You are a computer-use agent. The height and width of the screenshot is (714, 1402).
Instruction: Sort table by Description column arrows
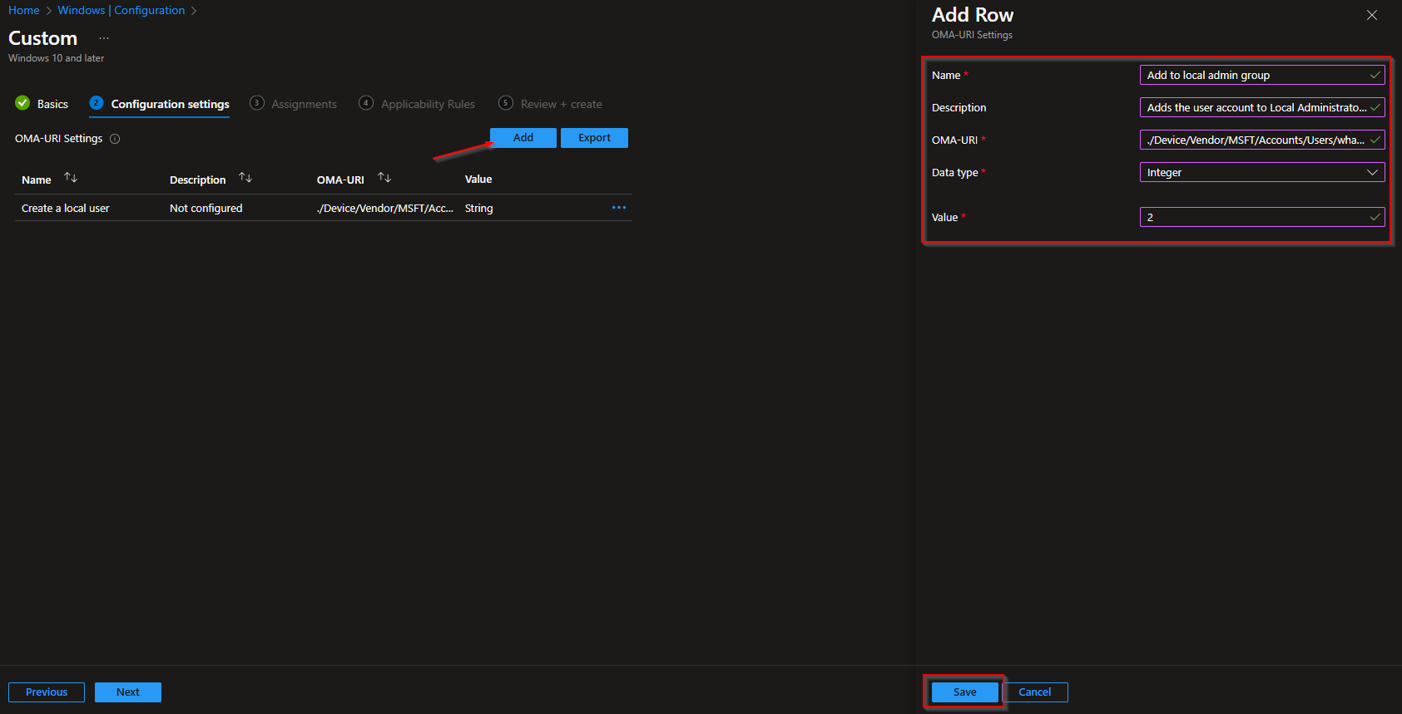click(x=245, y=178)
